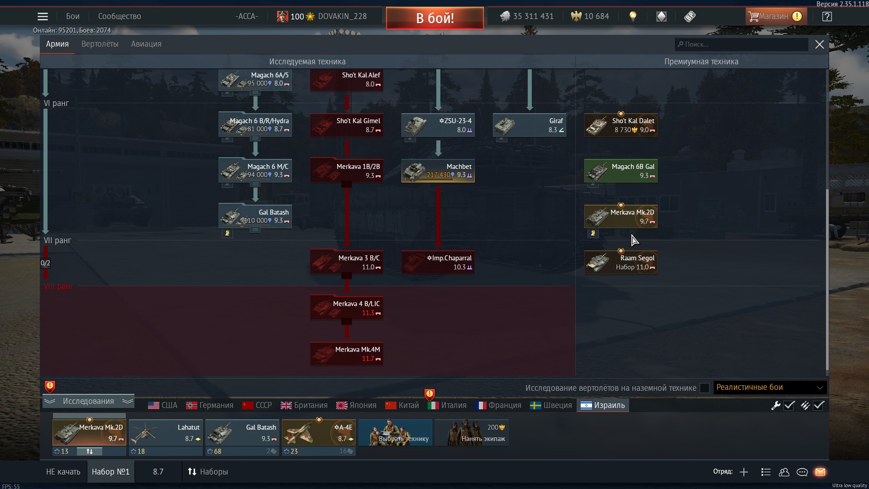The width and height of the screenshot is (869, 489).
Task: Switch to the Авиация tab
Action: 146,44
